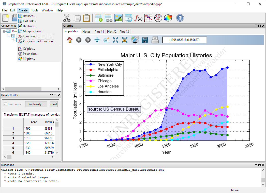Click the padlock axis lock icon
266x193 pixels.
125,40
